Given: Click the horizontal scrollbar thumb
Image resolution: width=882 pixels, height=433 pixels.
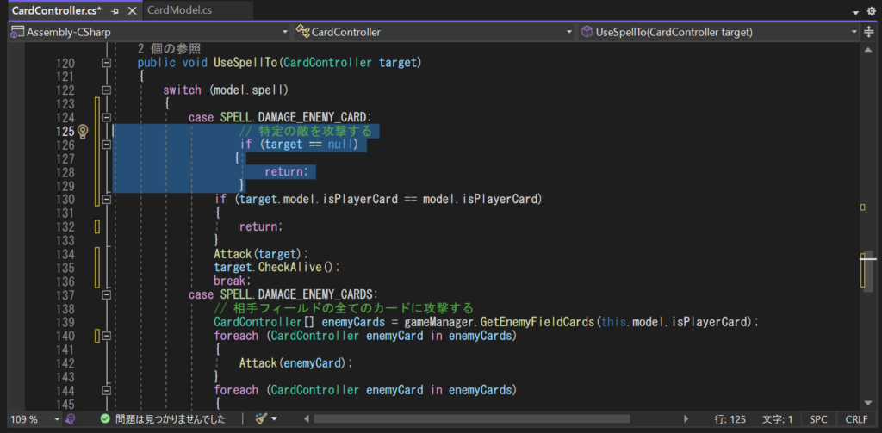Looking at the screenshot, I should coord(473,419).
